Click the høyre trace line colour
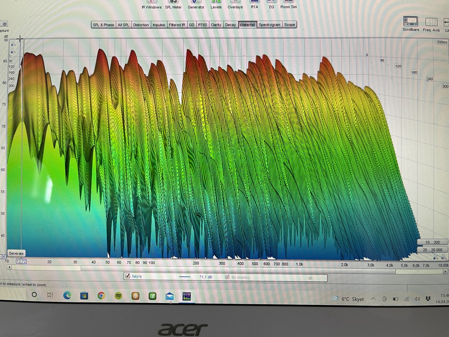 [185, 277]
